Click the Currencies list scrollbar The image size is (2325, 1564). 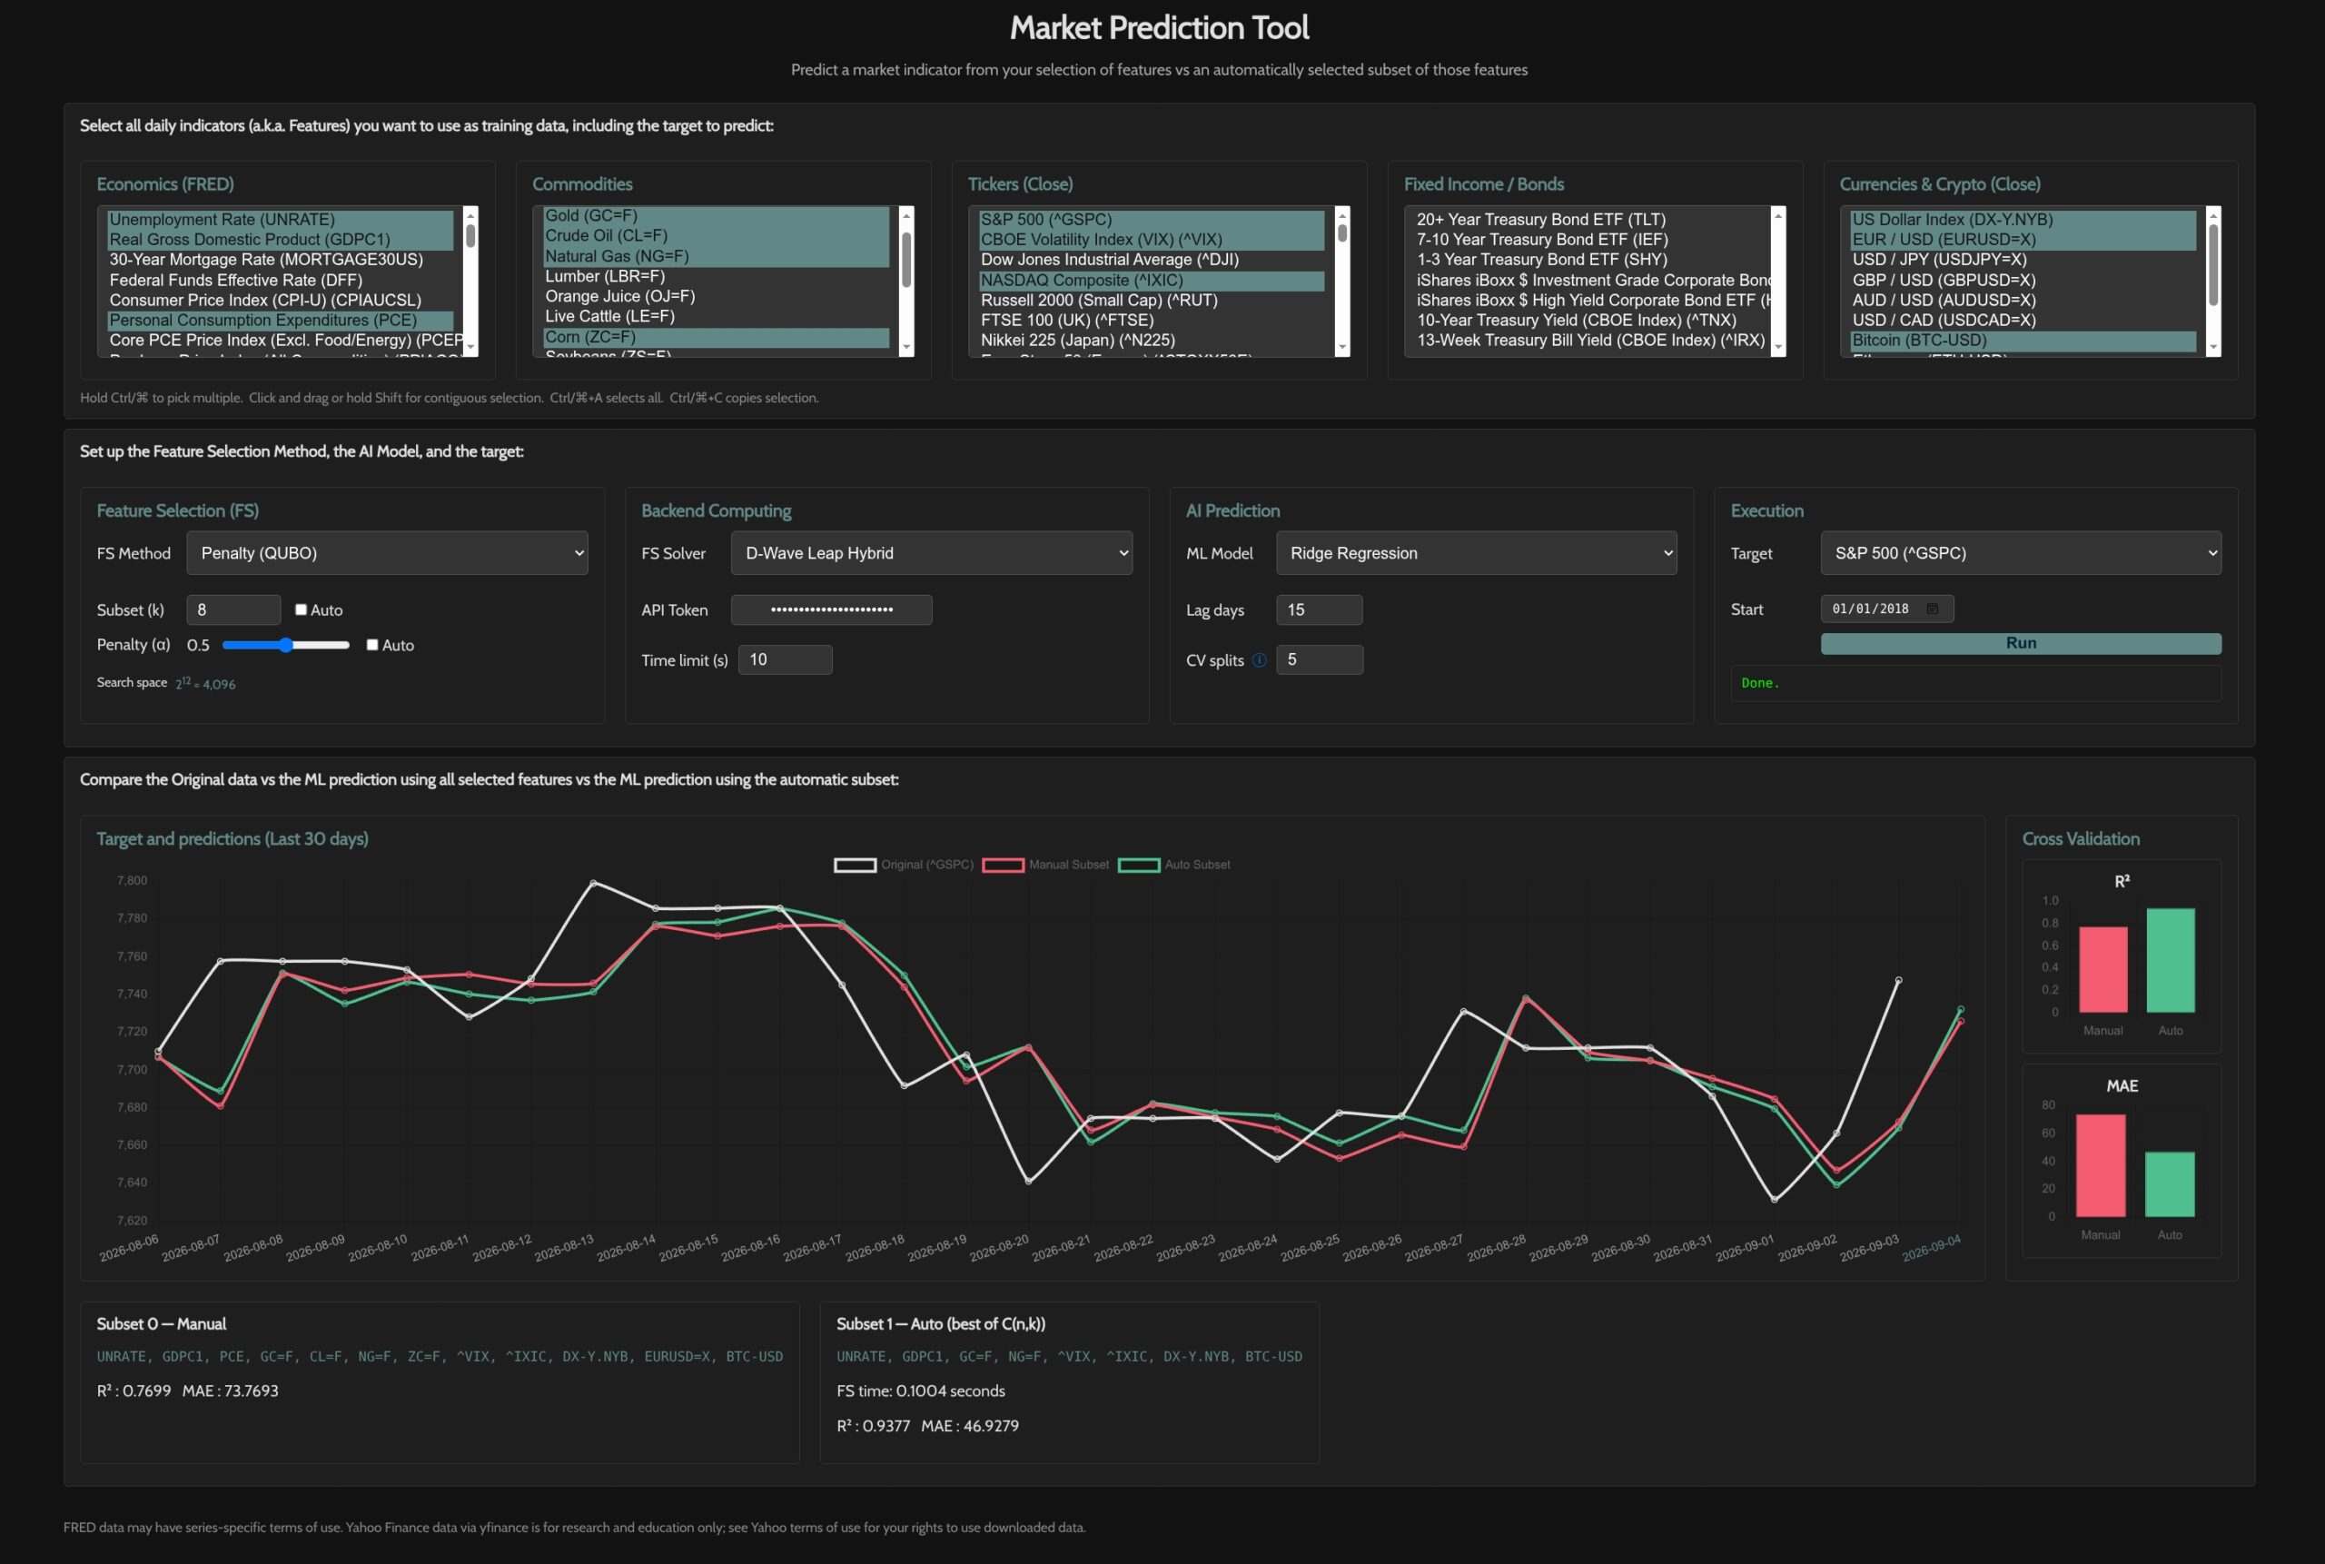click(2213, 281)
